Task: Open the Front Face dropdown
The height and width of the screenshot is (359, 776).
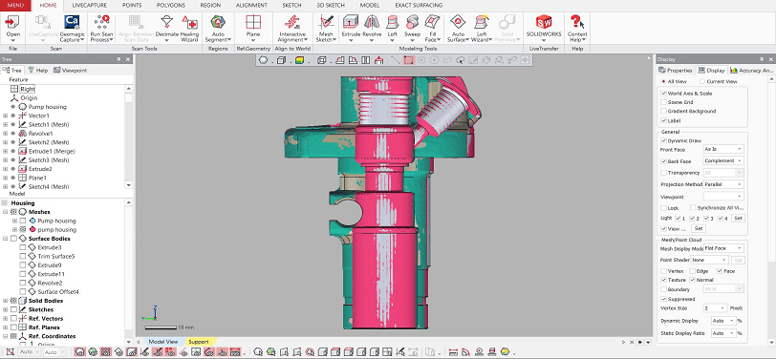Action: coord(723,149)
